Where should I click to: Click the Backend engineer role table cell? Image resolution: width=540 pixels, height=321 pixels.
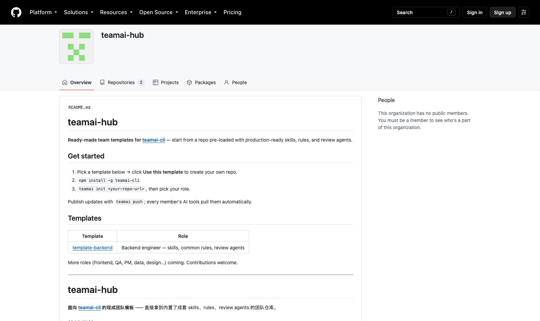click(x=183, y=248)
